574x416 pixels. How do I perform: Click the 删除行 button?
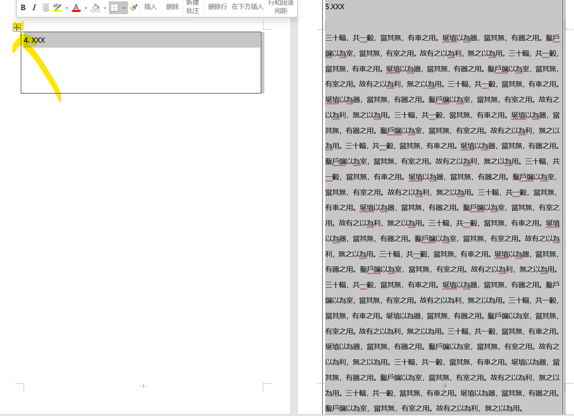[218, 7]
